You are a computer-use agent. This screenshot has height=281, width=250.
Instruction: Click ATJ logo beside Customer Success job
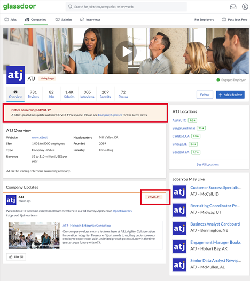179,192
